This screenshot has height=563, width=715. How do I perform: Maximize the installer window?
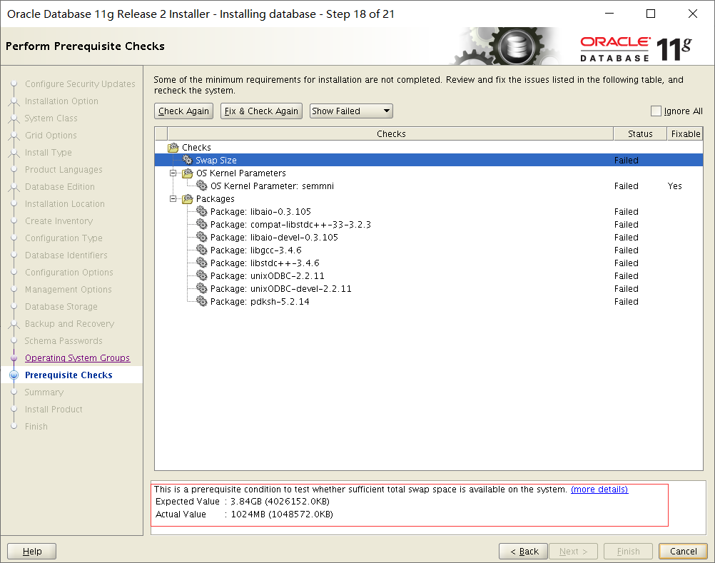[x=651, y=14]
